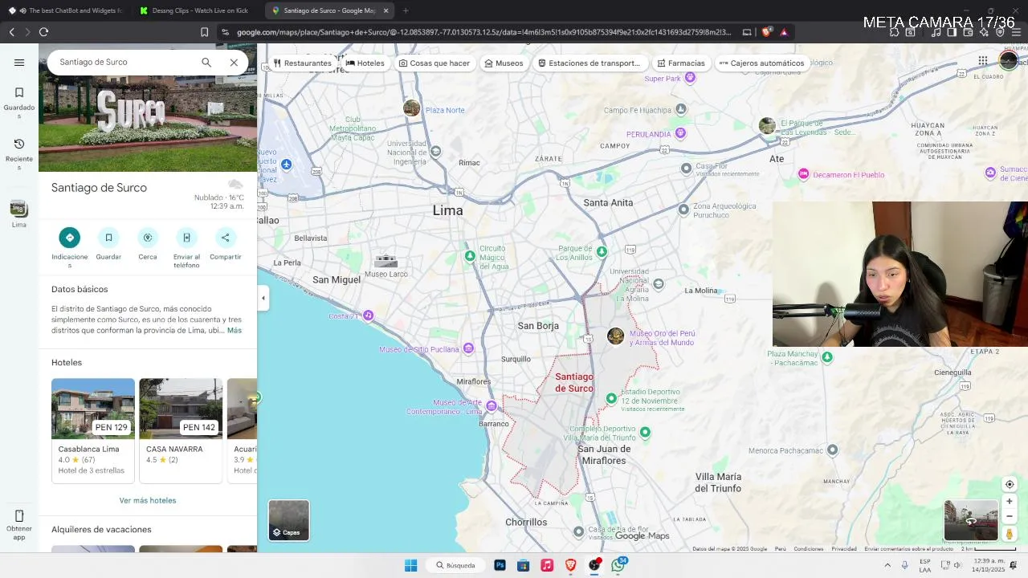1028x578 pixels.
Task: Open the Street View preview thumbnail
Action: (971, 520)
